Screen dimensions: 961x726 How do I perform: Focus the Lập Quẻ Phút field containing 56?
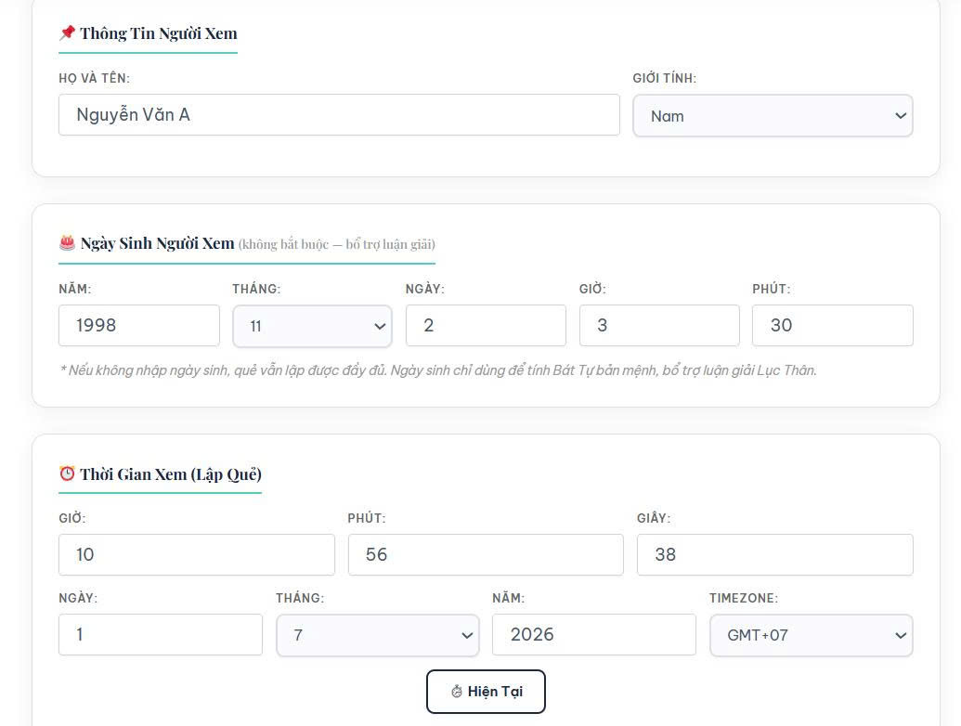click(x=486, y=554)
